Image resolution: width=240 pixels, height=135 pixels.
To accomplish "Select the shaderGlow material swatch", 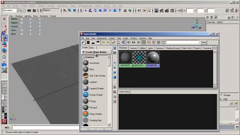I will tap(153, 59).
